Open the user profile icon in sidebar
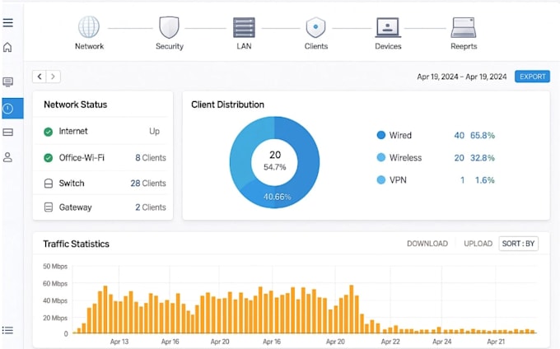560x349 pixels. (7, 157)
